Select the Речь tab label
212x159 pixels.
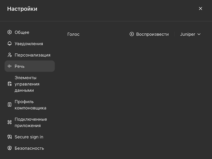[x=20, y=66]
